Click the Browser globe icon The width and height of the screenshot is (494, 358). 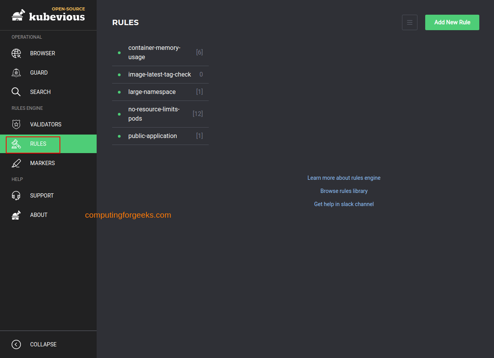[16, 53]
